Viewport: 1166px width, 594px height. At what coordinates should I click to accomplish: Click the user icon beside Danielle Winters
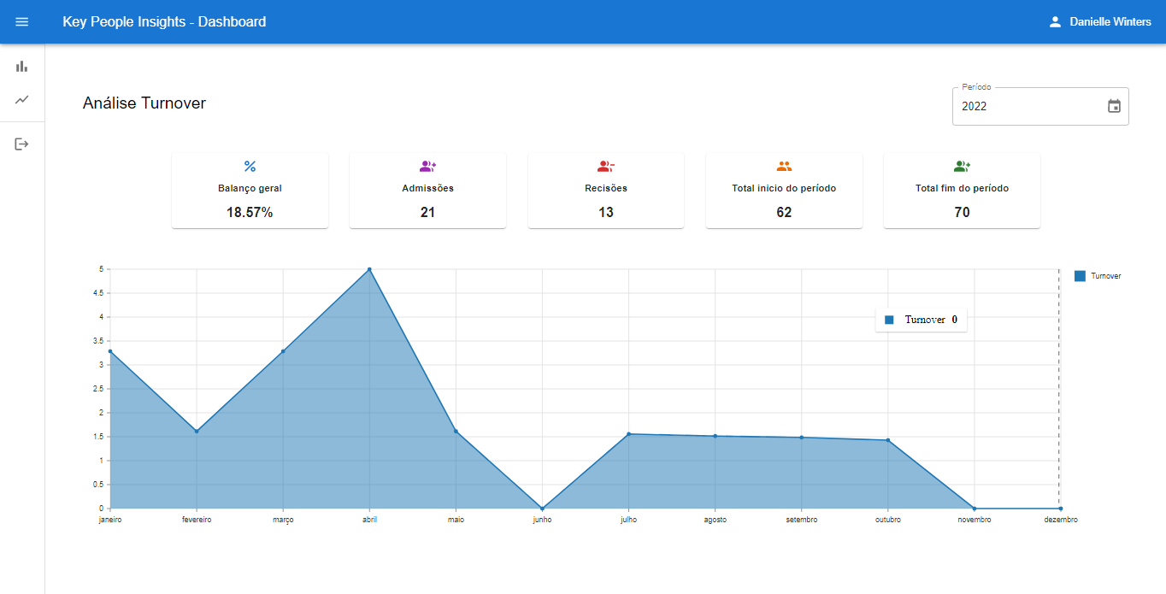1057,21
